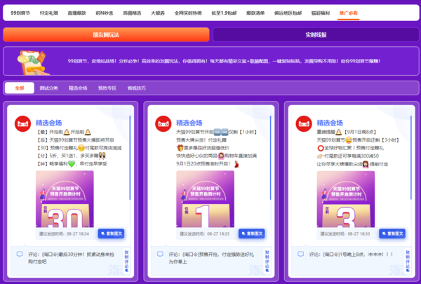Click 复制图文 on the middle 1-hour countdown card

pos(252,234)
